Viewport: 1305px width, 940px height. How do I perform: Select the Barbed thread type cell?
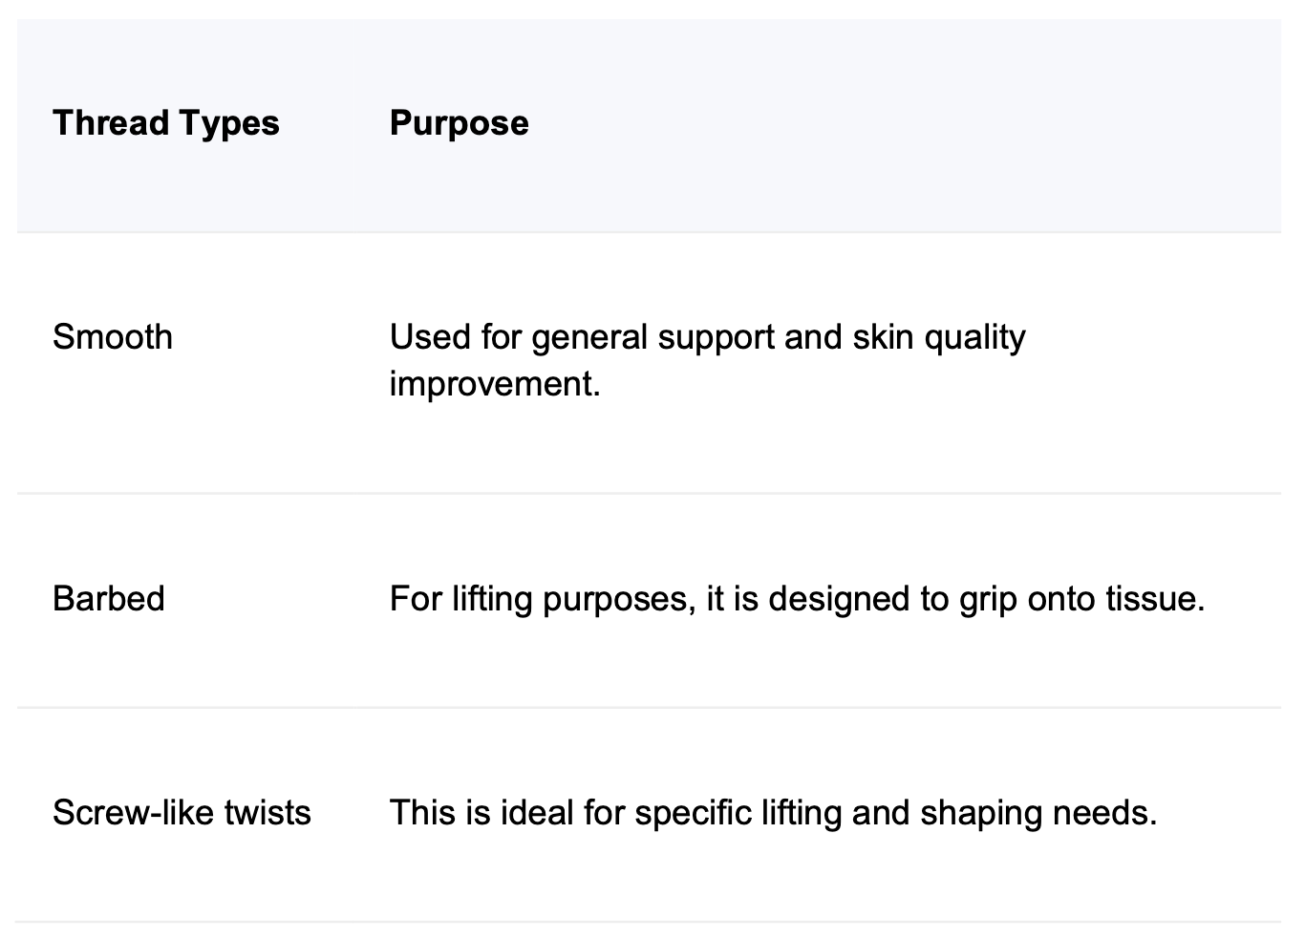[109, 599]
